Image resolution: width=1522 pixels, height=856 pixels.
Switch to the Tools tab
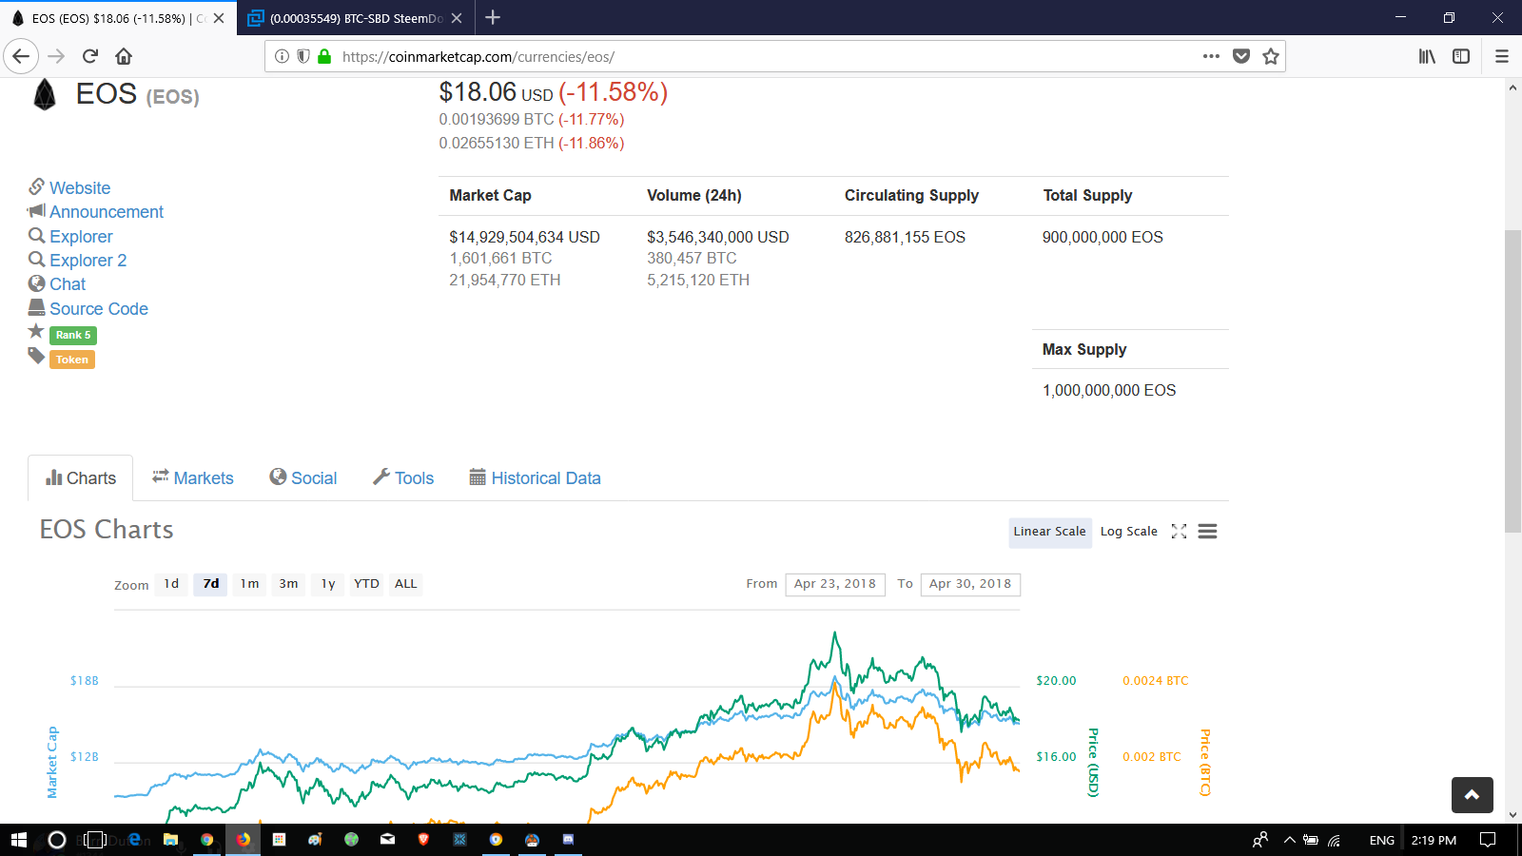point(403,478)
